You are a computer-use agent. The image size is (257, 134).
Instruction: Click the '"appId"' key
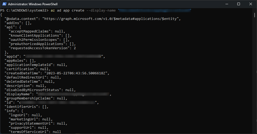pos(12,57)
